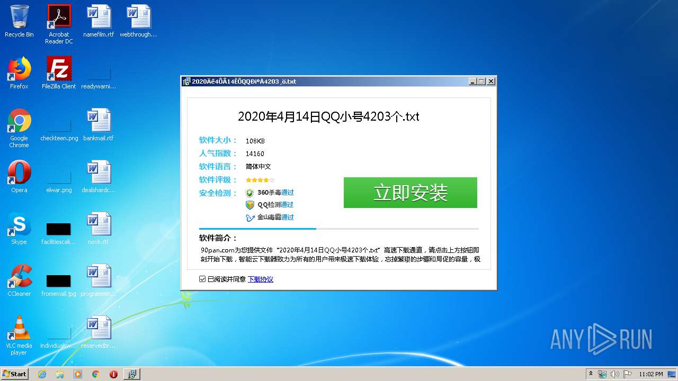Open Windows Explorer folder in taskbar

tap(60, 374)
